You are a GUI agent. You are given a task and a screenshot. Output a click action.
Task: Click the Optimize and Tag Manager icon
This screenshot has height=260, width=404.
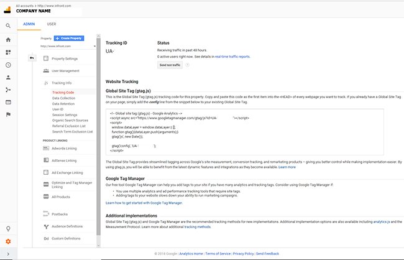tap(46, 184)
